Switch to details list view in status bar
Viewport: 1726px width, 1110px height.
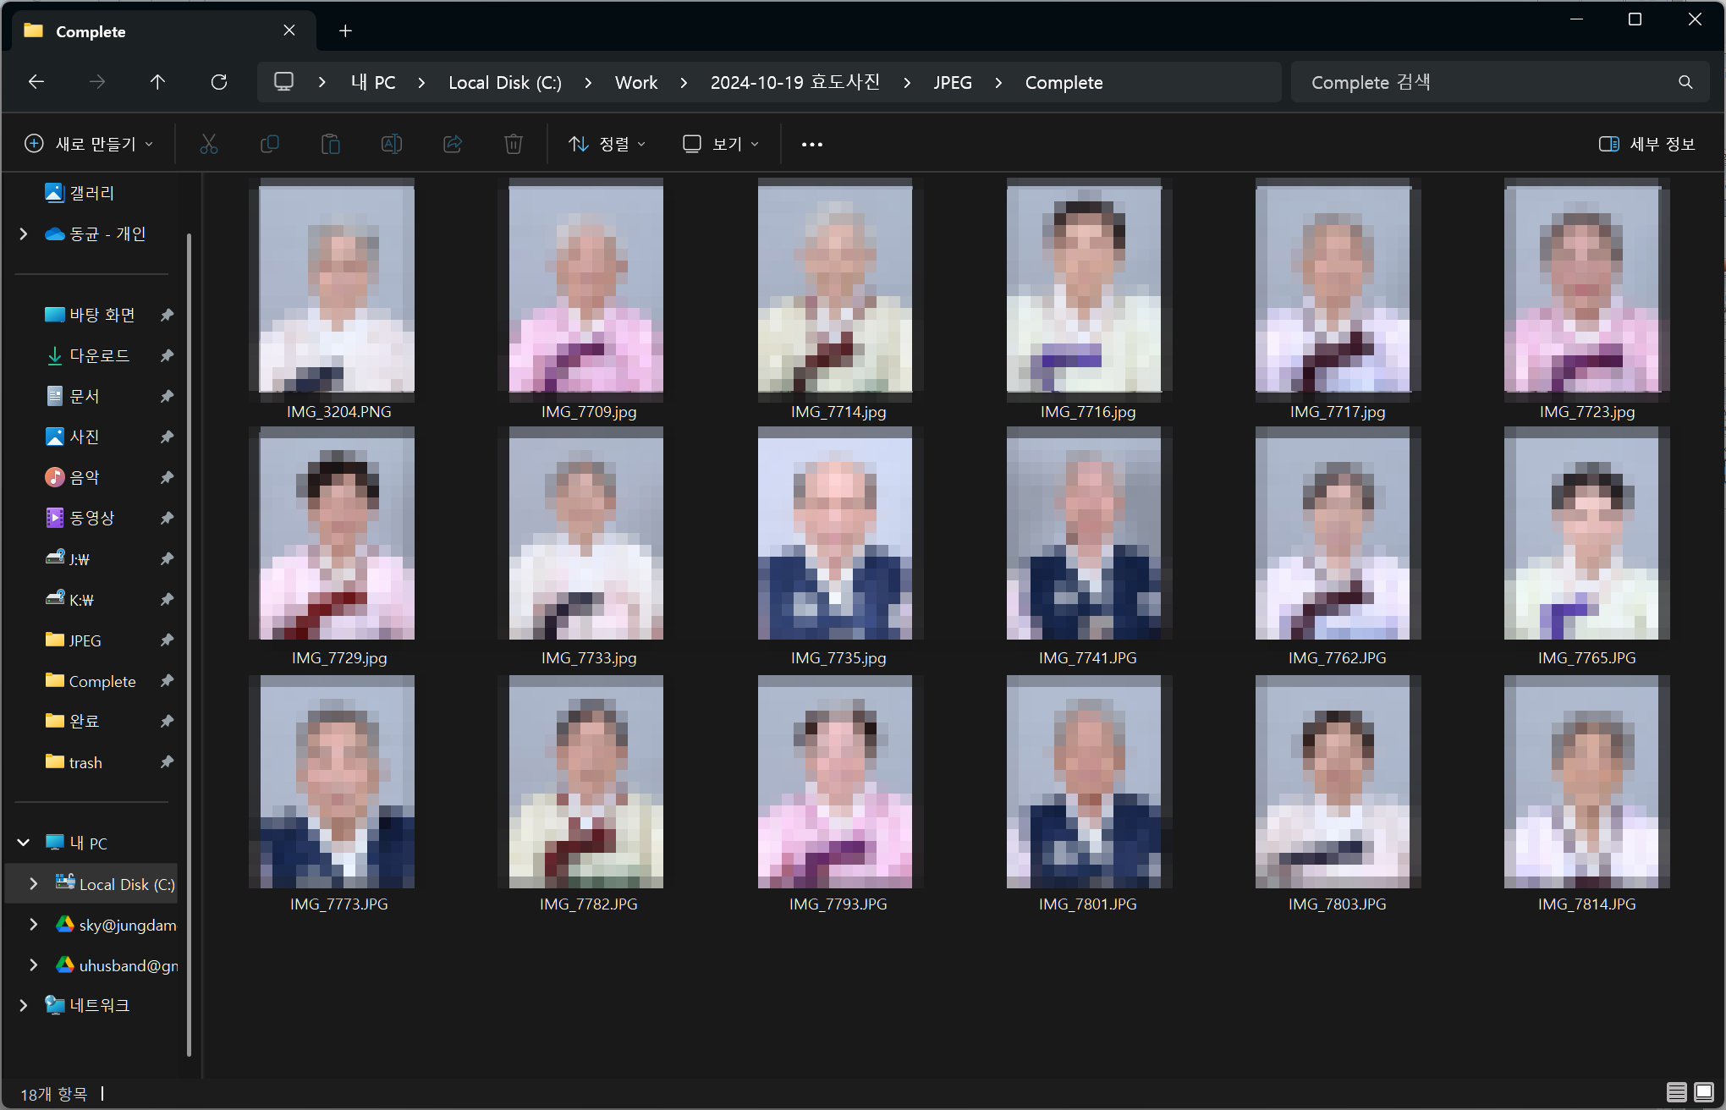click(x=1676, y=1092)
